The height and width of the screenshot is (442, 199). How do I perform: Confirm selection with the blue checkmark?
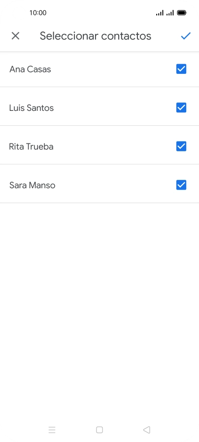point(186,36)
